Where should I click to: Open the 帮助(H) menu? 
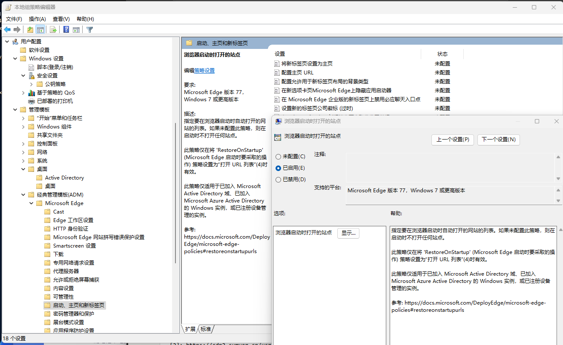click(85, 19)
